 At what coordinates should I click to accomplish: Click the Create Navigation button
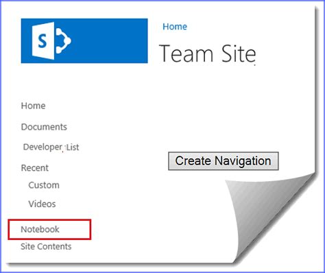coord(224,161)
